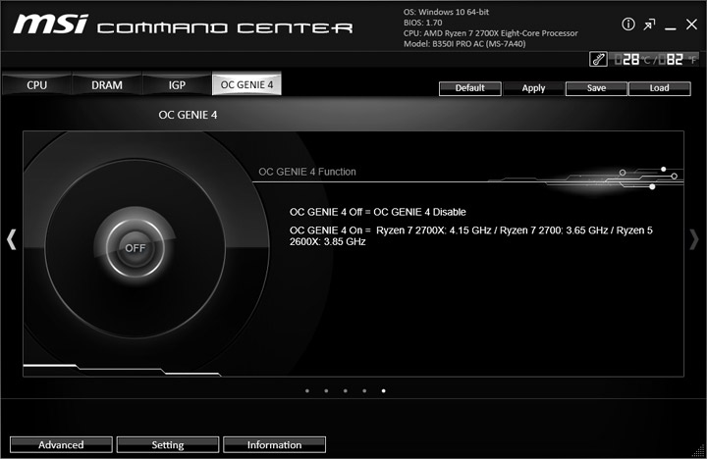Click the 'OS: Windows 10 64-bit' line
Screen dimensions: 707x459
point(447,12)
